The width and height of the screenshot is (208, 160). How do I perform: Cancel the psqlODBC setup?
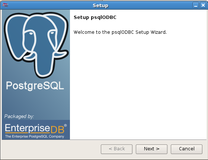[186, 149]
